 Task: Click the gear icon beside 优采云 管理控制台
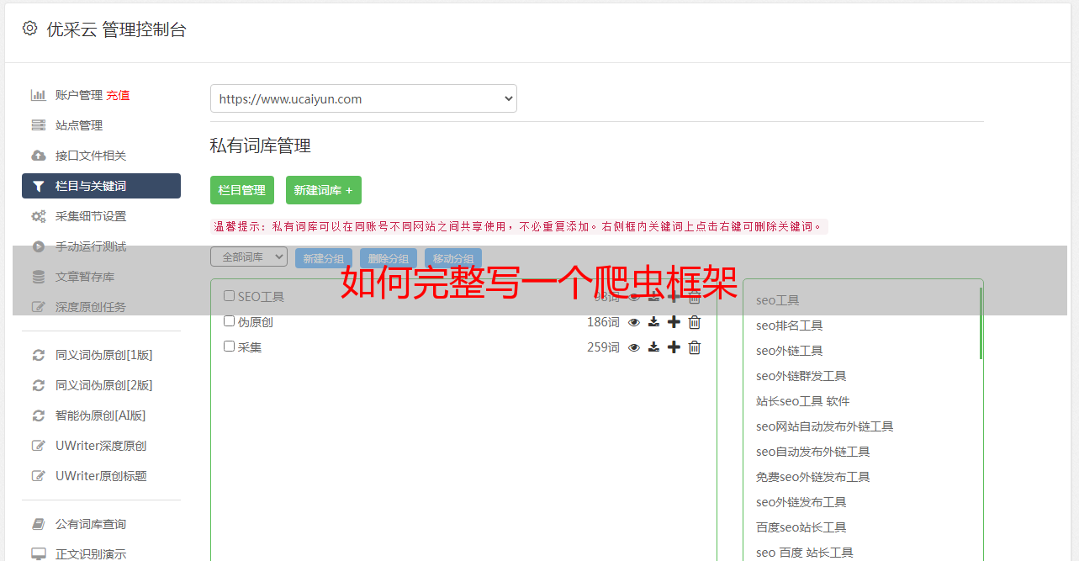(x=30, y=29)
